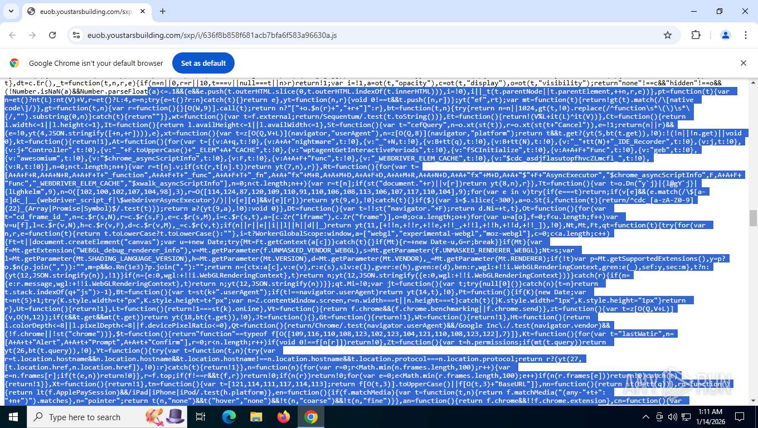Click Set as default button
The height and width of the screenshot is (428, 758).
tap(203, 63)
